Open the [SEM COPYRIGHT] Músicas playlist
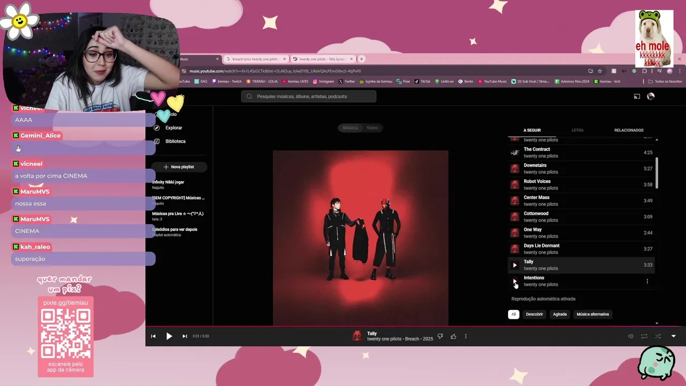Viewport: 686px width, 386px height. 178,200
